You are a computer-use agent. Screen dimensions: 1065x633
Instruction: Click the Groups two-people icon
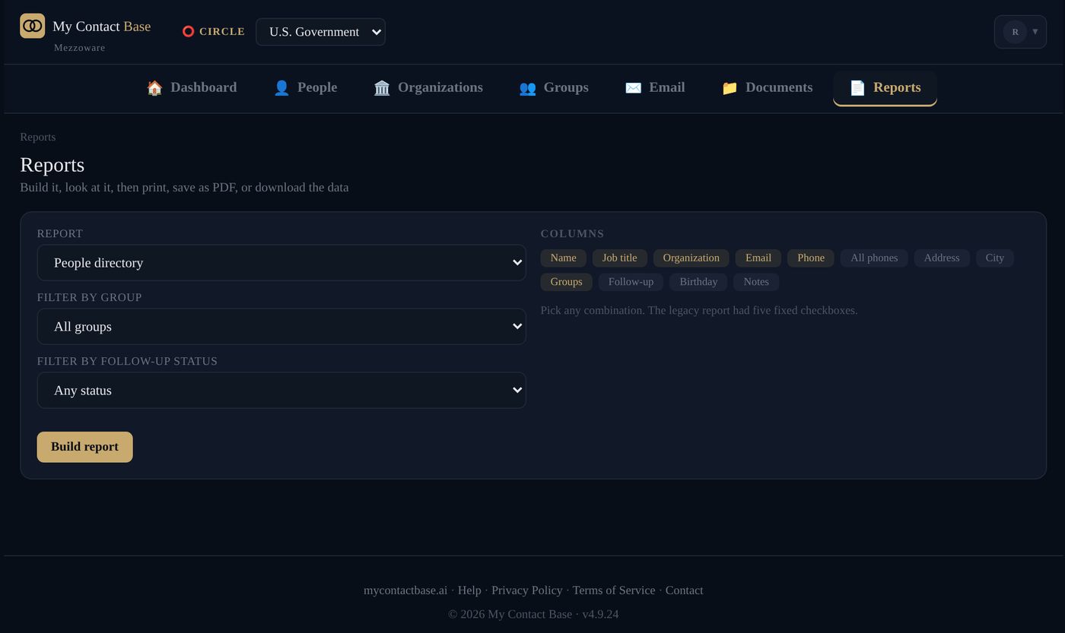click(527, 88)
